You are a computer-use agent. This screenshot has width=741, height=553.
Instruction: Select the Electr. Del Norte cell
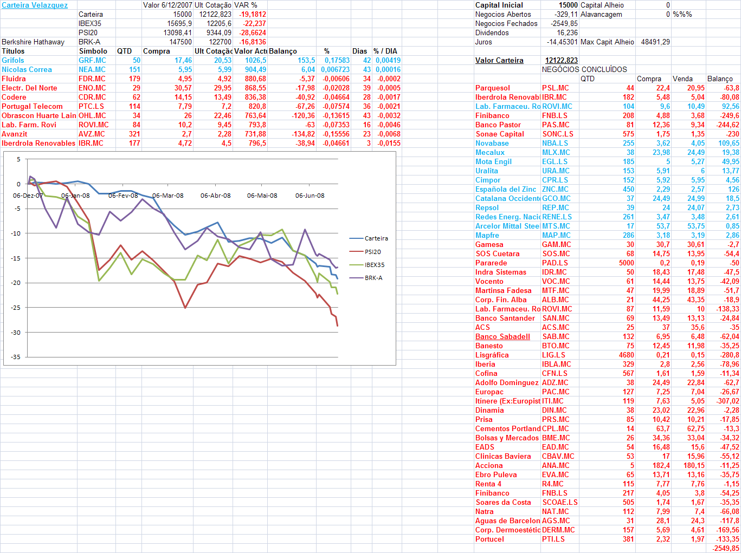(x=29, y=88)
